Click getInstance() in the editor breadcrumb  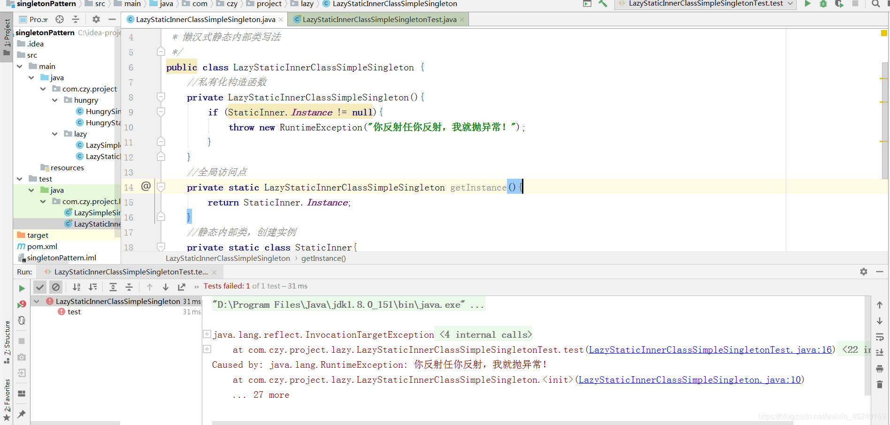click(323, 258)
